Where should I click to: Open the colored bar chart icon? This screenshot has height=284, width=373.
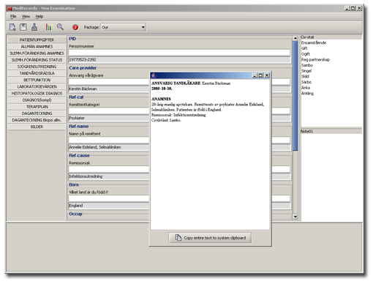49,27
